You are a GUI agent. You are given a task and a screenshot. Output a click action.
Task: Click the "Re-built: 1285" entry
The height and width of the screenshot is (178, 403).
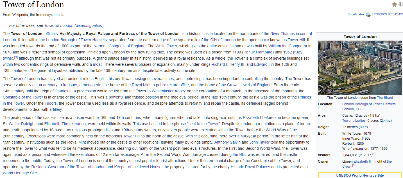point(353,144)
